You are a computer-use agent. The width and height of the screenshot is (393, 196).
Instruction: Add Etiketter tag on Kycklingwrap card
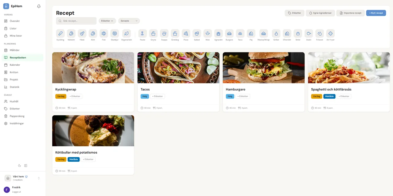[x=75, y=96]
